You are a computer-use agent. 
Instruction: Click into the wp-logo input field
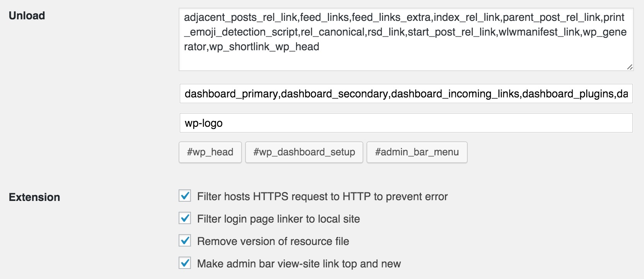pos(406,123)
